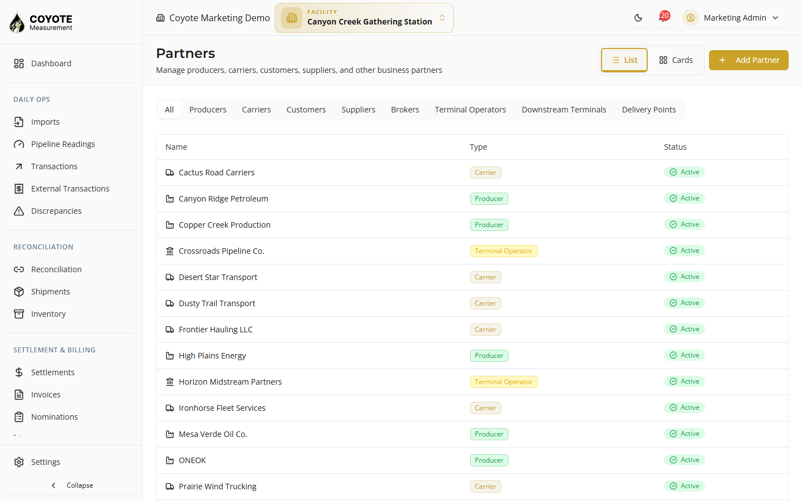
Task: Open Nominations clipboard icon
Action: coord(19,417)
